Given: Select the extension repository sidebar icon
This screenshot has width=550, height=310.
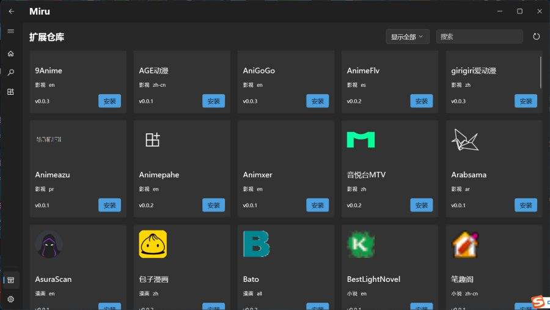Looking at the screenshot, I should [x=11, y=280].
